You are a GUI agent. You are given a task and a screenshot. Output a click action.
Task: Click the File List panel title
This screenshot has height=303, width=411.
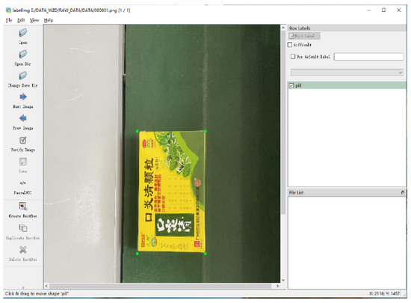pyautogui.click(x=296, y=192)
